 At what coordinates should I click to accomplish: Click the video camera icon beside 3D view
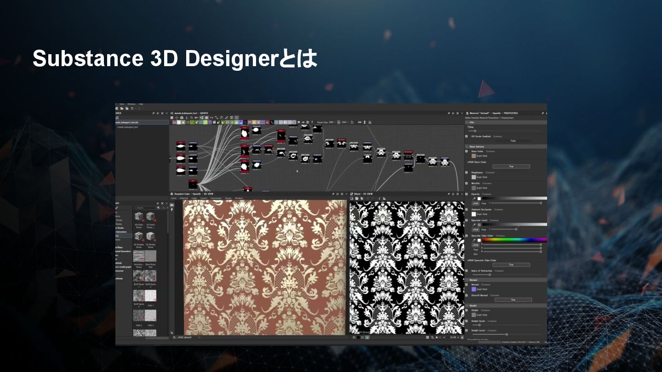172,205
